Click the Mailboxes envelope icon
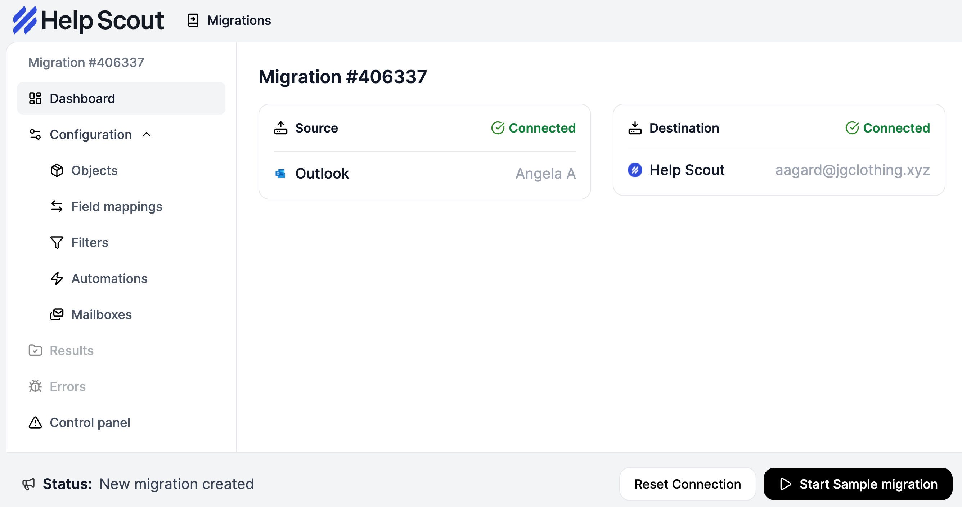The width and height of the screenshot is (962, 507). point(57,314)
